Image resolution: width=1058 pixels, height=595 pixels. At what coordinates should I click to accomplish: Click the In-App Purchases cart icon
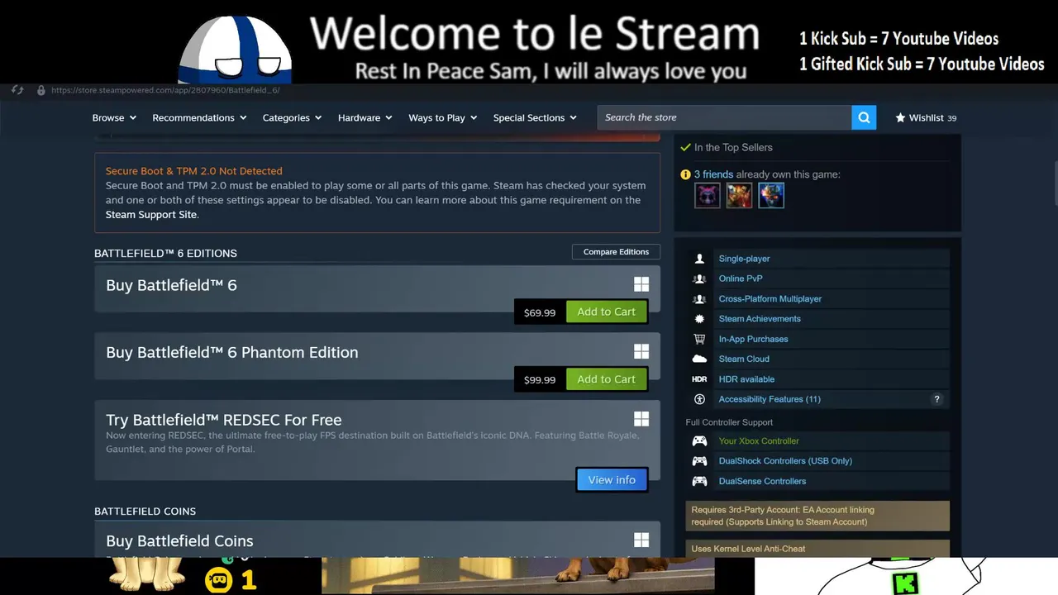tap(699, 339)
